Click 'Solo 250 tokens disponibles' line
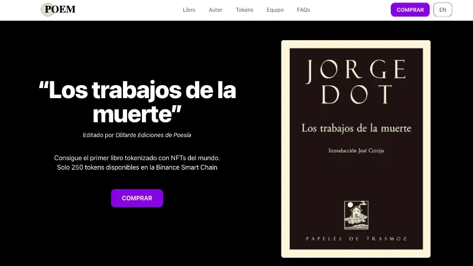Screen dimensions: 473x266 click(x=137, y=167)
